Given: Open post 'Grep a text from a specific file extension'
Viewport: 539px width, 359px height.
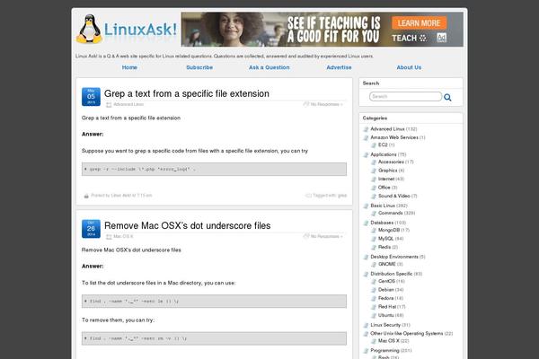Looking at the screenshot, I should pos(187,93).
